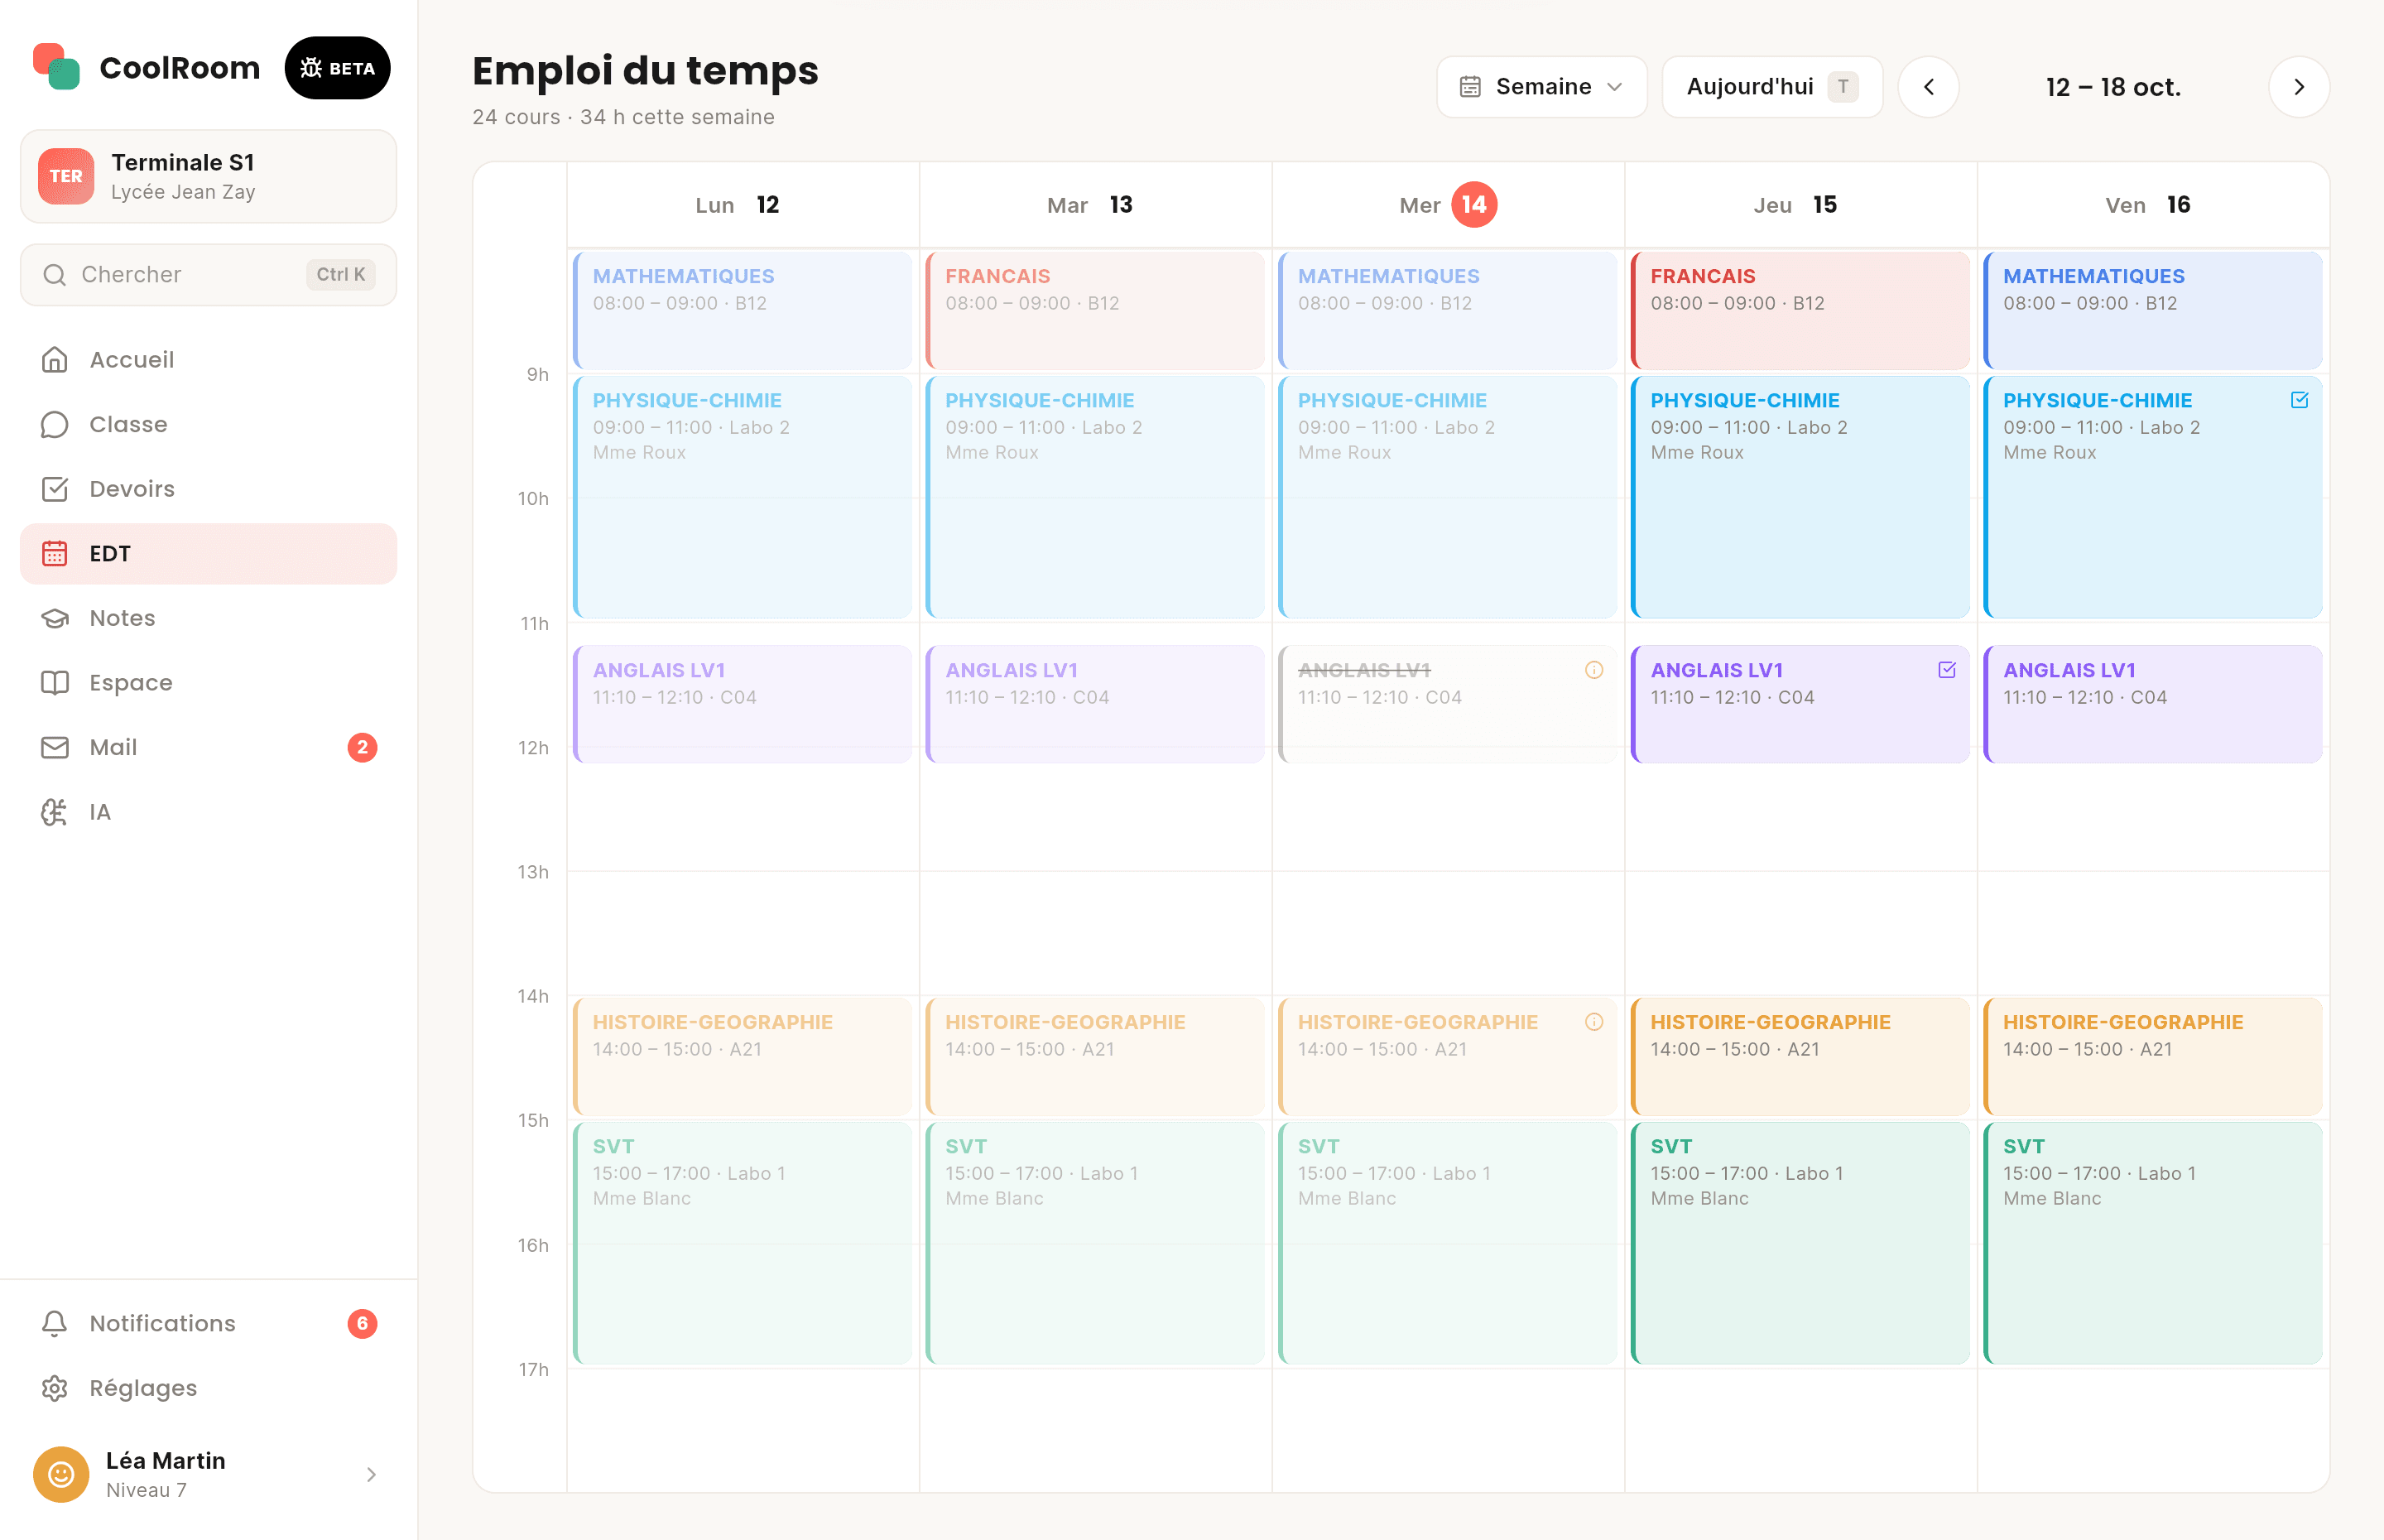The image size is (2384, 1540).
Task: Go to the next week arrow
Action: (x=2299, y=87)
